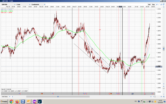Click the price scale plus button
This screenshot has height=104, width=166.
point(164,86)
